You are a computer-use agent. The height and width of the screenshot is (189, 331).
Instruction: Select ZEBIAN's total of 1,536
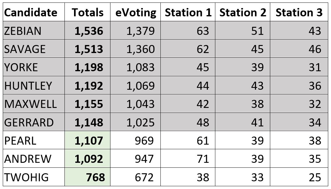87,31
